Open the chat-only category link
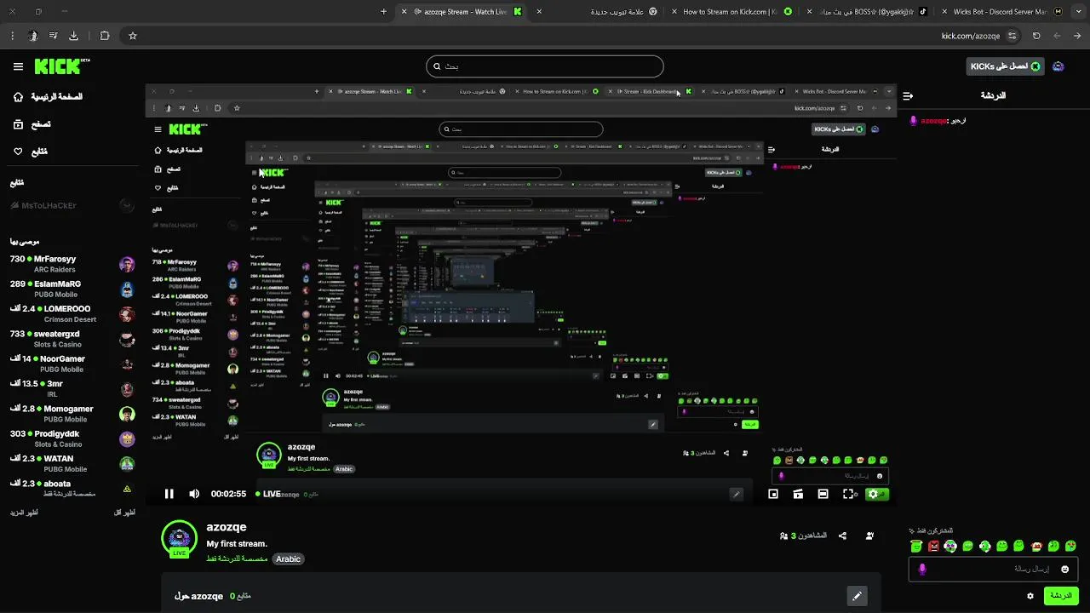The image size is (1090, 613). (x=237, y=559)
